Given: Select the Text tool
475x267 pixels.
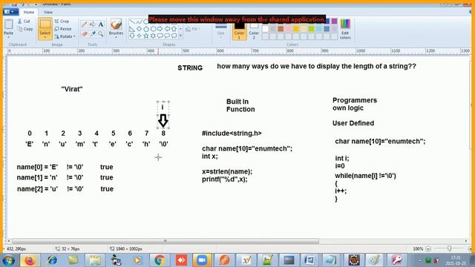Looking at the screenshot, I should tap(101, 24).
